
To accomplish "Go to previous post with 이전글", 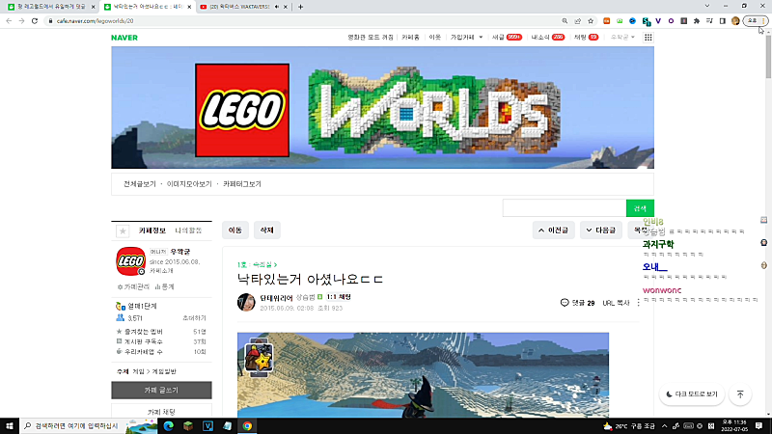I will click(553, 231).
